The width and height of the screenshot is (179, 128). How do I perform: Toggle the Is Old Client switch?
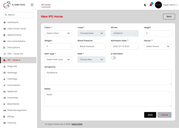click(x=113, y=58)
